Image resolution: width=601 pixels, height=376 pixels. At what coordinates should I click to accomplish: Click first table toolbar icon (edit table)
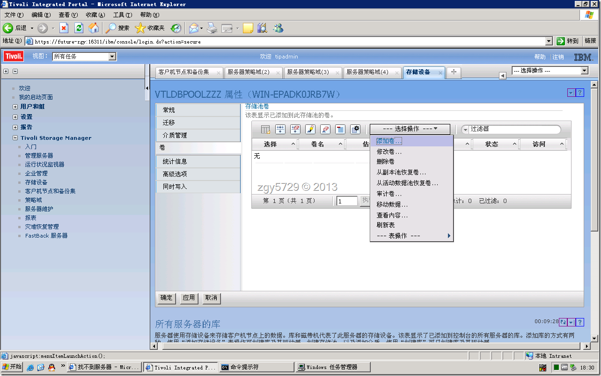click(x=265, y=129)
